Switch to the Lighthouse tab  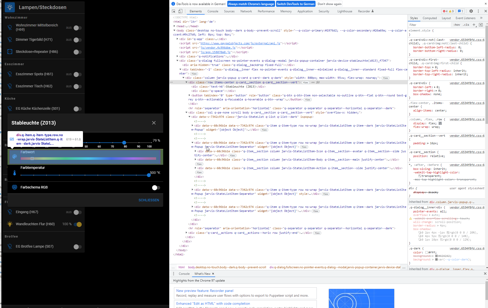345,11
